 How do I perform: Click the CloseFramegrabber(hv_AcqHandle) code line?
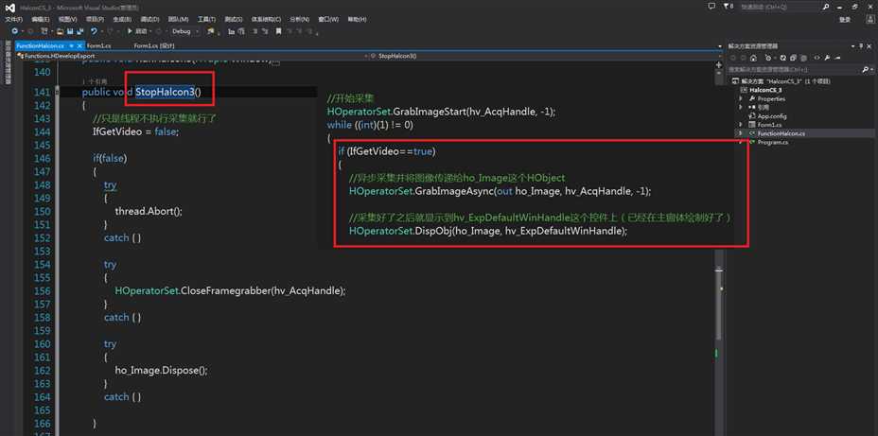tap(230, 291)
